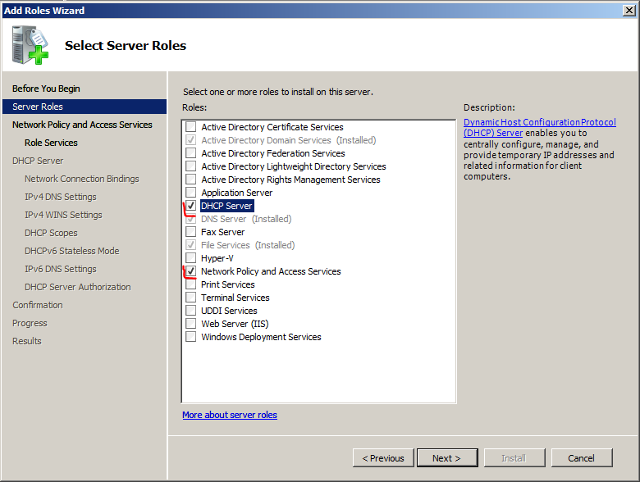This screenshot has width=640, height=482.
Task: Tick the Application Server checkbox
Action: tap(190, 192)
